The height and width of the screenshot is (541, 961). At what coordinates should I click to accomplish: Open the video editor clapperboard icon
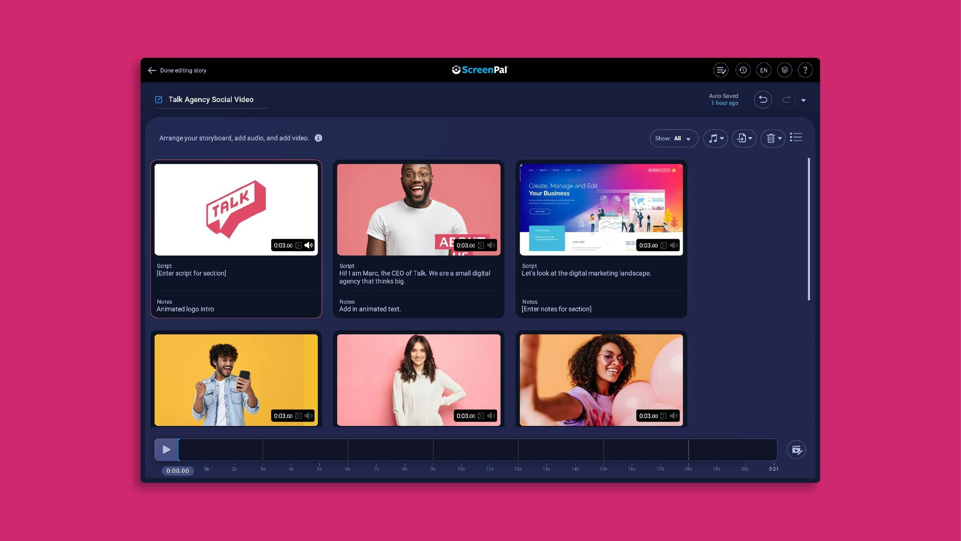(x=796, y=449)
